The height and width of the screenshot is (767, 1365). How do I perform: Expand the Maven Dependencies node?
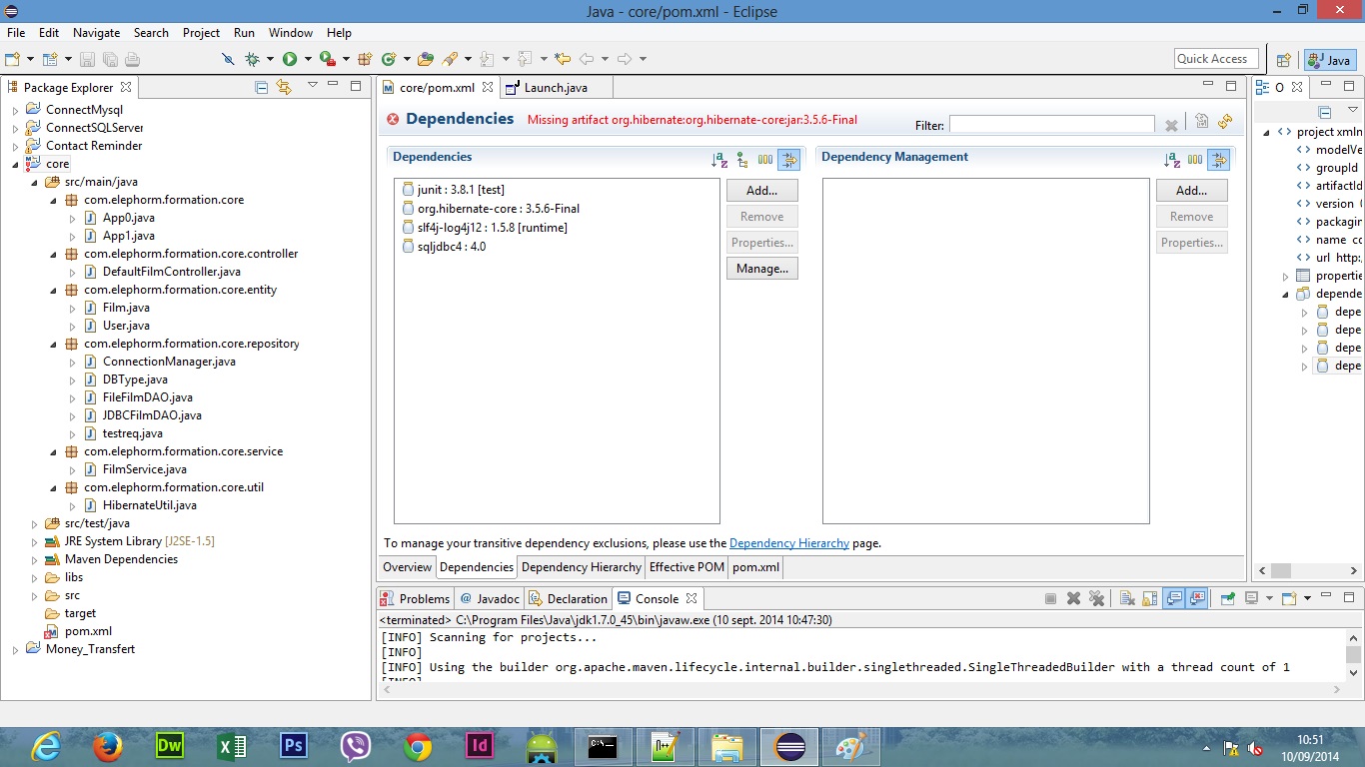34,559
